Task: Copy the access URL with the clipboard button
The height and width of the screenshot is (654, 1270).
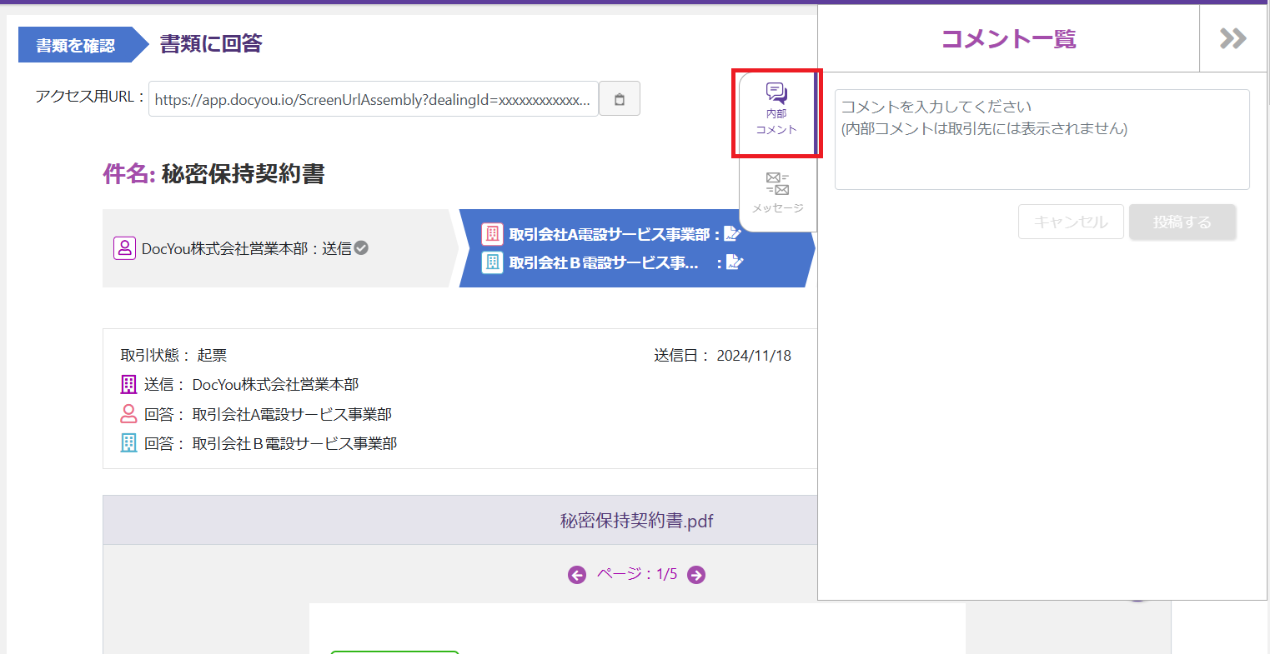Action: (620, 99)
